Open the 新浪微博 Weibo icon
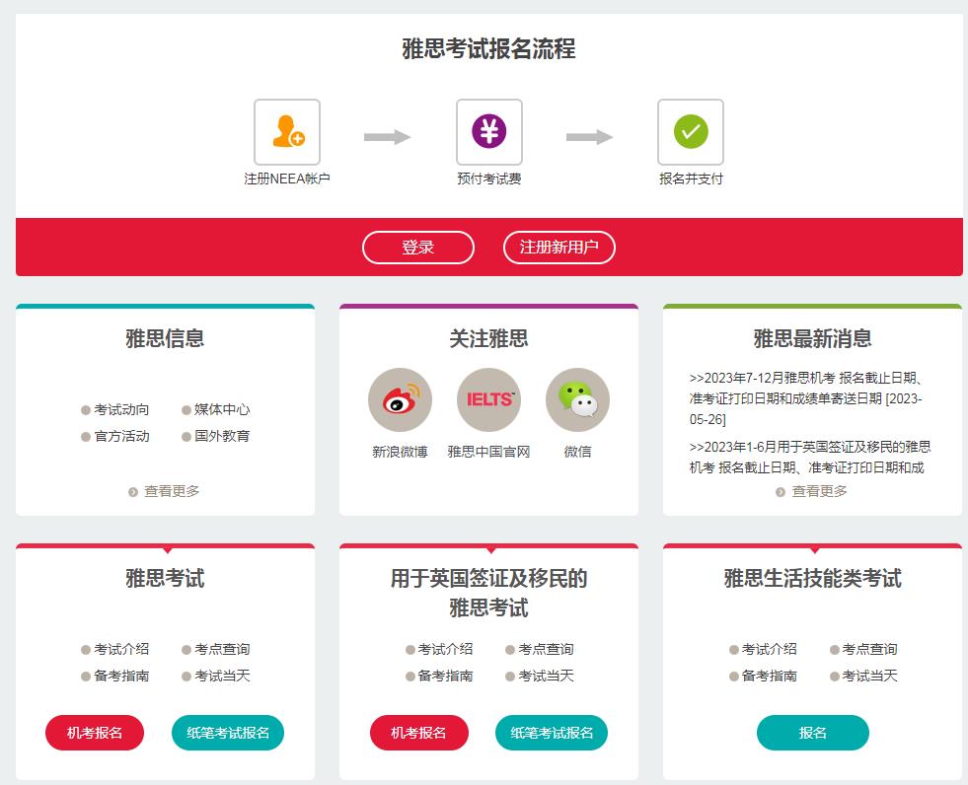 click(400, 399)
